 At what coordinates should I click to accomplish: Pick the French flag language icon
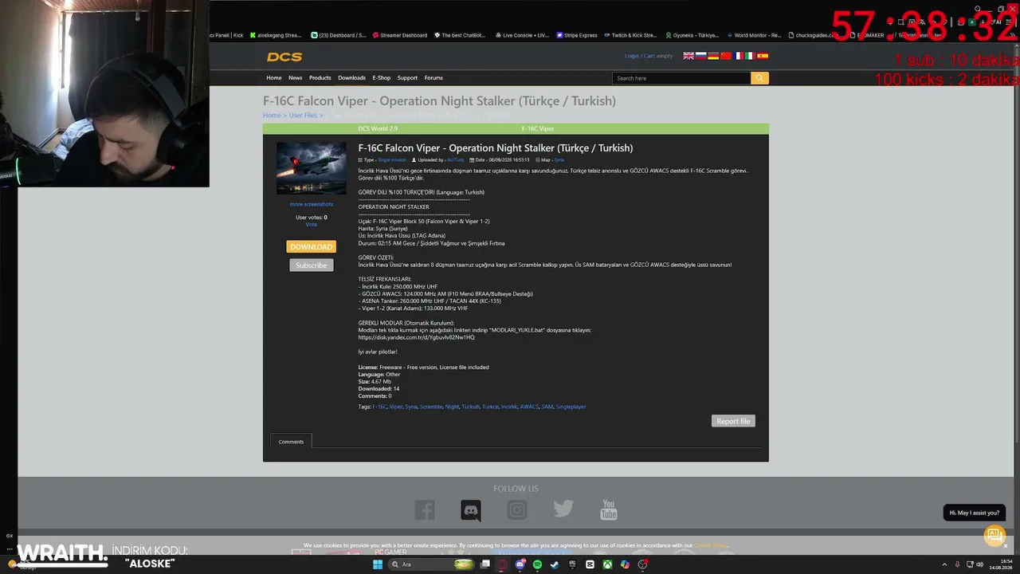[738, 56]
